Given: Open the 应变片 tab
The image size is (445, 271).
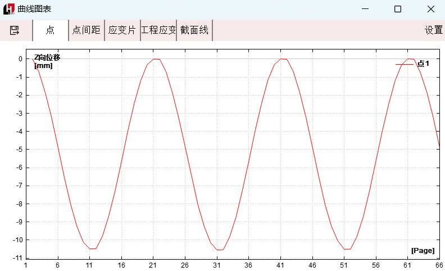Looking at the screenshot, I should click(122, 30).
